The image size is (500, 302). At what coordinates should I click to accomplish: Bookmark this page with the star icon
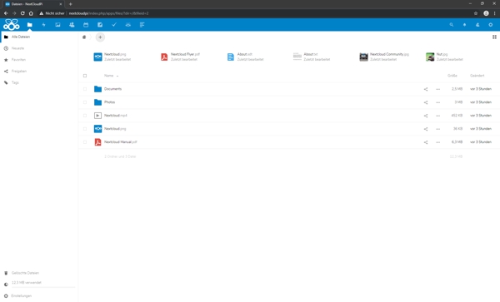476,13
